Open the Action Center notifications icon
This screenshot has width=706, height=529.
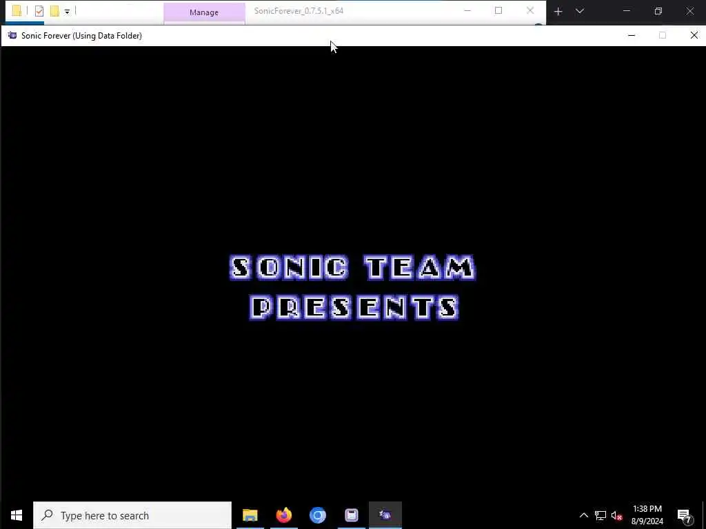point(685,515)
